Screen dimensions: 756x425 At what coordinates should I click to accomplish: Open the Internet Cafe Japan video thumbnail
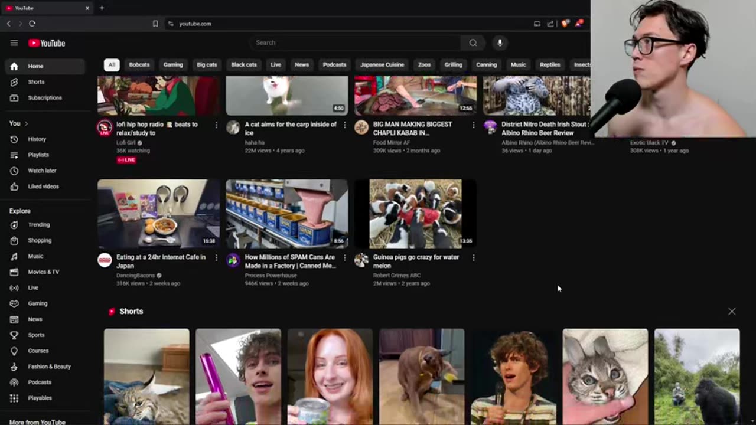coord(159,214)
